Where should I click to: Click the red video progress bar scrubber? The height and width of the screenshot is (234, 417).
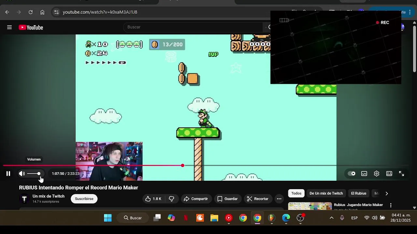click(x=182, y=165)
